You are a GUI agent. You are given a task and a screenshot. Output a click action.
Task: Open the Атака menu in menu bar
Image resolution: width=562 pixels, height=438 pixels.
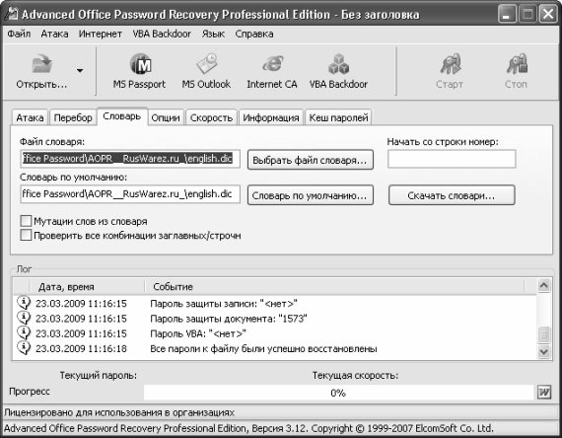(x=54, y=34)
